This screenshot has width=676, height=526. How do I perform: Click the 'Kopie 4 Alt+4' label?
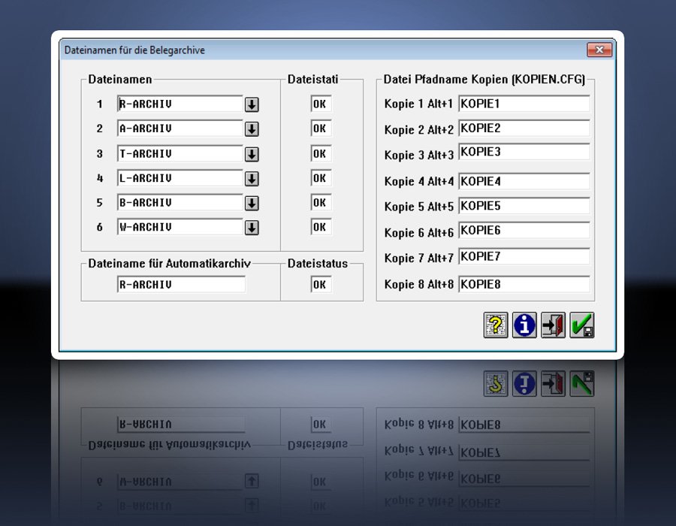coord(418,182)
